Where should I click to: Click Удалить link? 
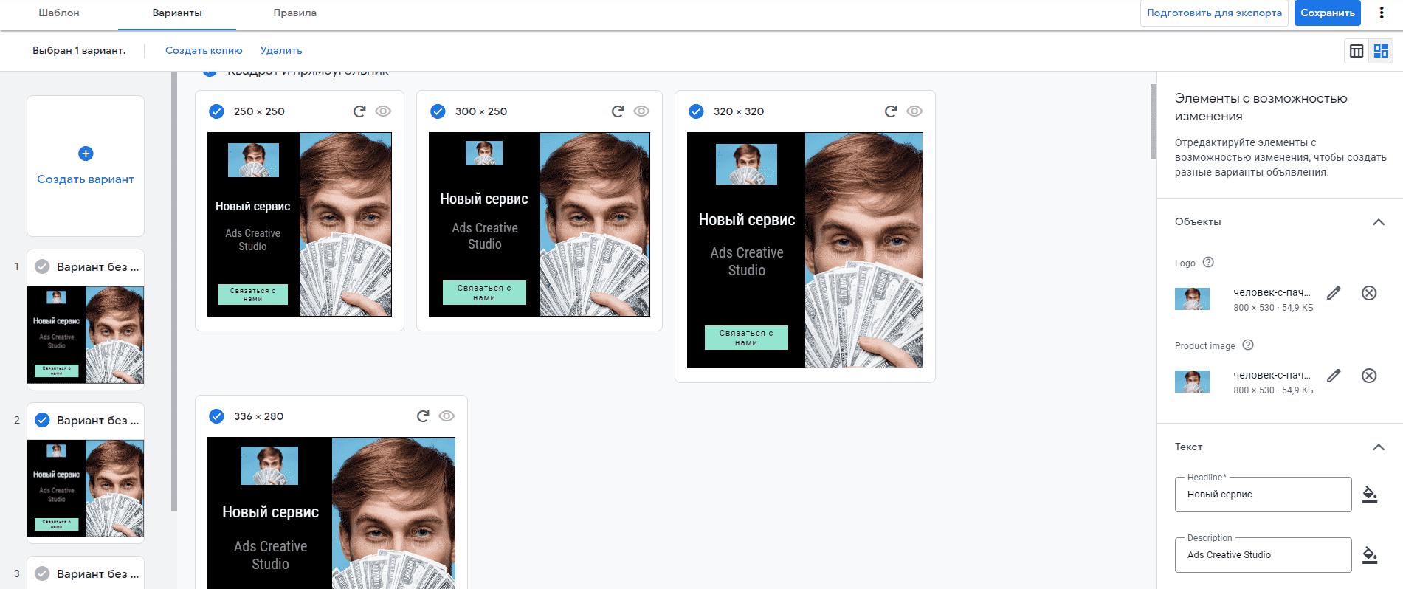pos(281,50)
